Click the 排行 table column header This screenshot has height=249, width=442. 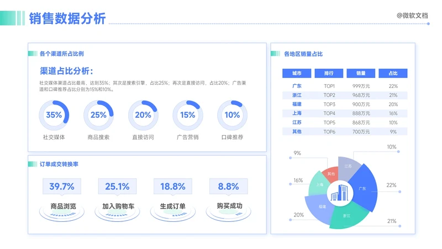(x=329, y=73)
